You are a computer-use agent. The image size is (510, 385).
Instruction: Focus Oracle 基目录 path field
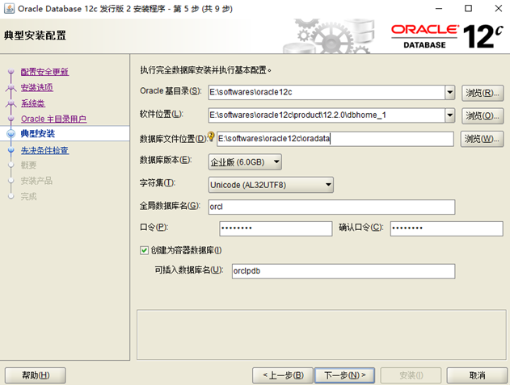[327, 92]
